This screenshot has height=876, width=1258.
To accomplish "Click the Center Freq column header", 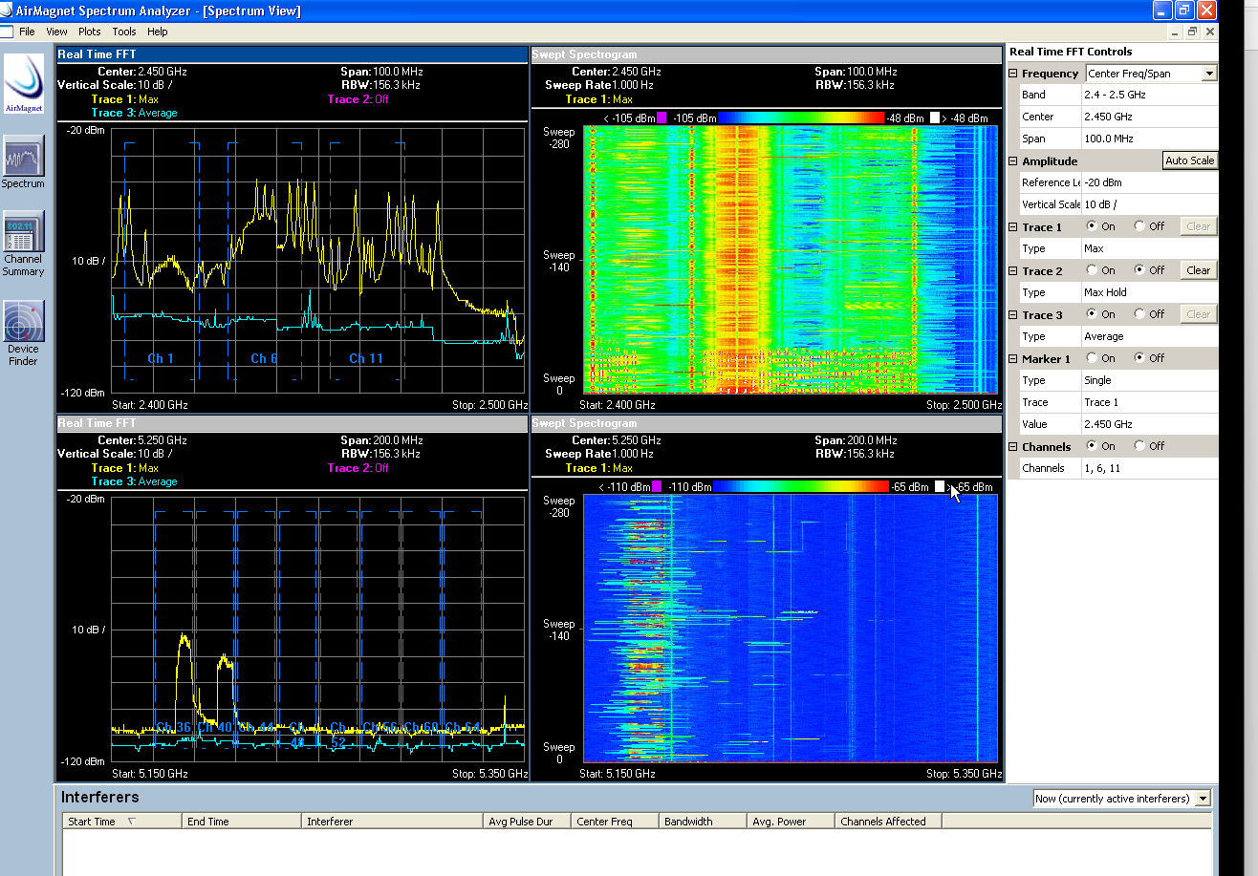I will coord(616,822).
